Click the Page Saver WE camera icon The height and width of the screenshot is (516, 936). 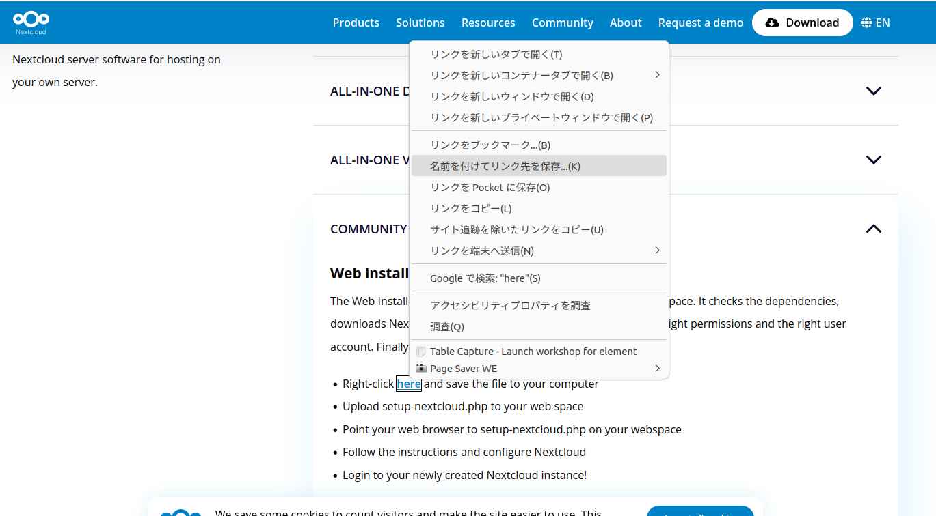[421, 369]
